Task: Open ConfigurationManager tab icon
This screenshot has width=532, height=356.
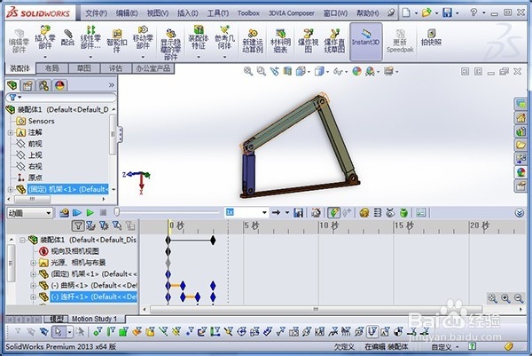Action: point(43,85)
